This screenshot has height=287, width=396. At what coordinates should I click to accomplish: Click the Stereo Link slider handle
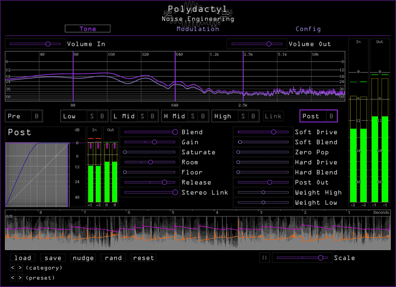[175, 193]
